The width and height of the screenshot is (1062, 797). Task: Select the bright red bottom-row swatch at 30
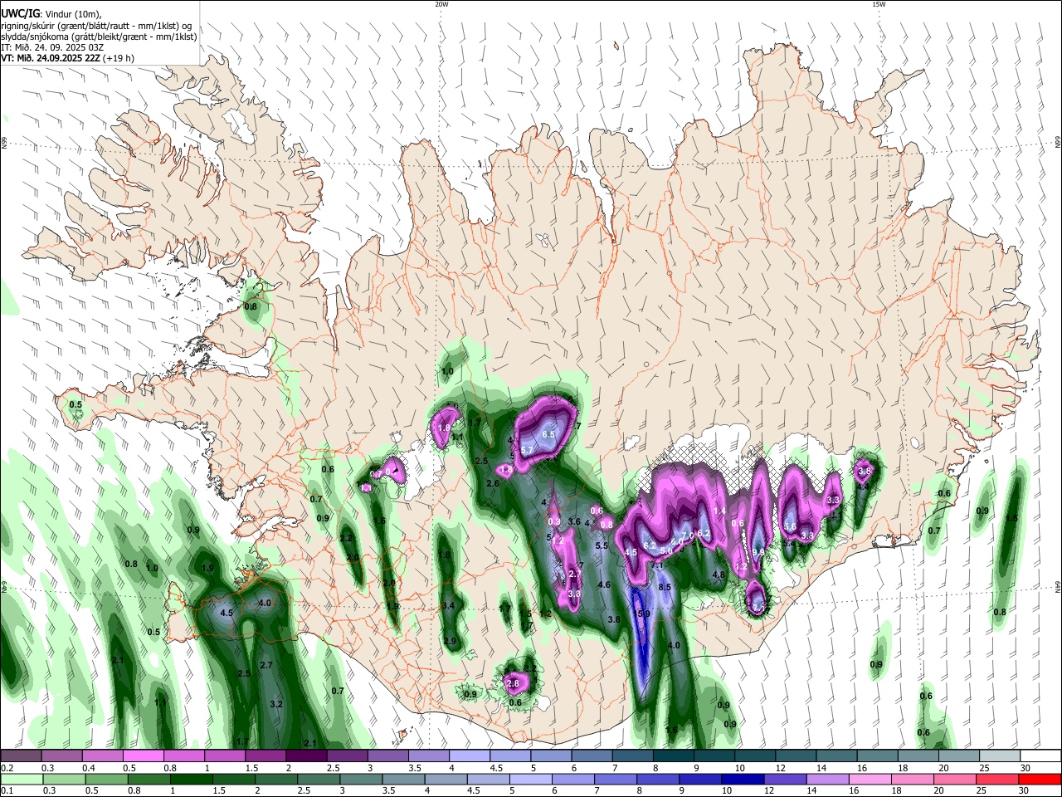(1040, 780)
